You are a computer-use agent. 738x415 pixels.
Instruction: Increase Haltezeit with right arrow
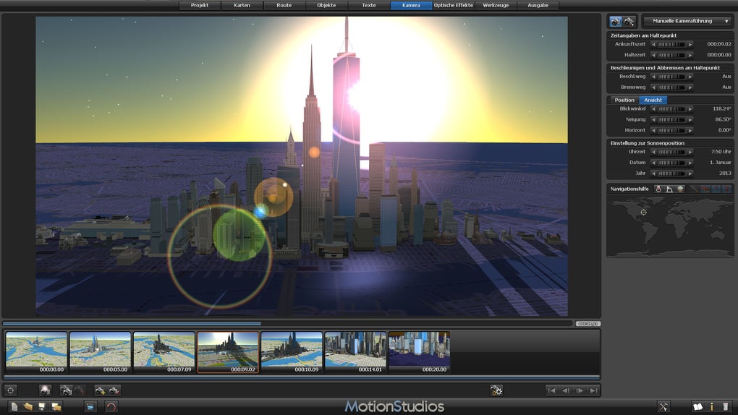coord(690,55)
